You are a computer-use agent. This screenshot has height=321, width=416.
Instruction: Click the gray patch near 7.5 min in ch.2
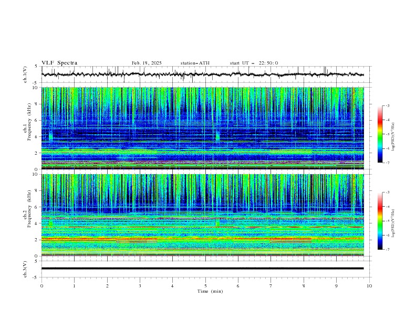pos(290,241)
